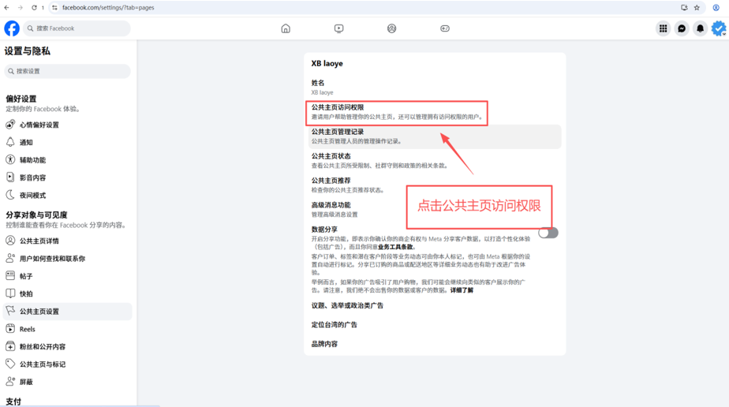This screenshot has height=407, width=729.
Task: Reload the page with the browser refresh button
Action: tap(34, 8)
